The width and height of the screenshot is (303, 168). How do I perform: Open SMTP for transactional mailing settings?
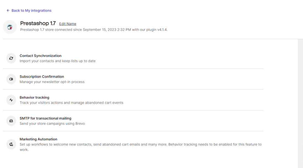pyautogui.click(x=133, y=121)
